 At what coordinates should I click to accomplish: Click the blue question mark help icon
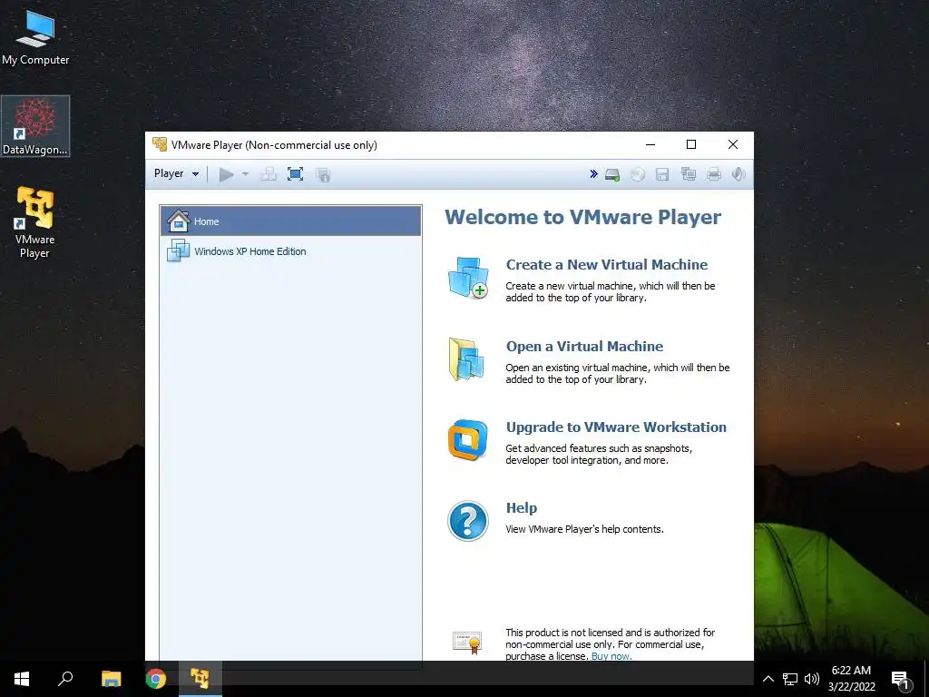(468, 521)
